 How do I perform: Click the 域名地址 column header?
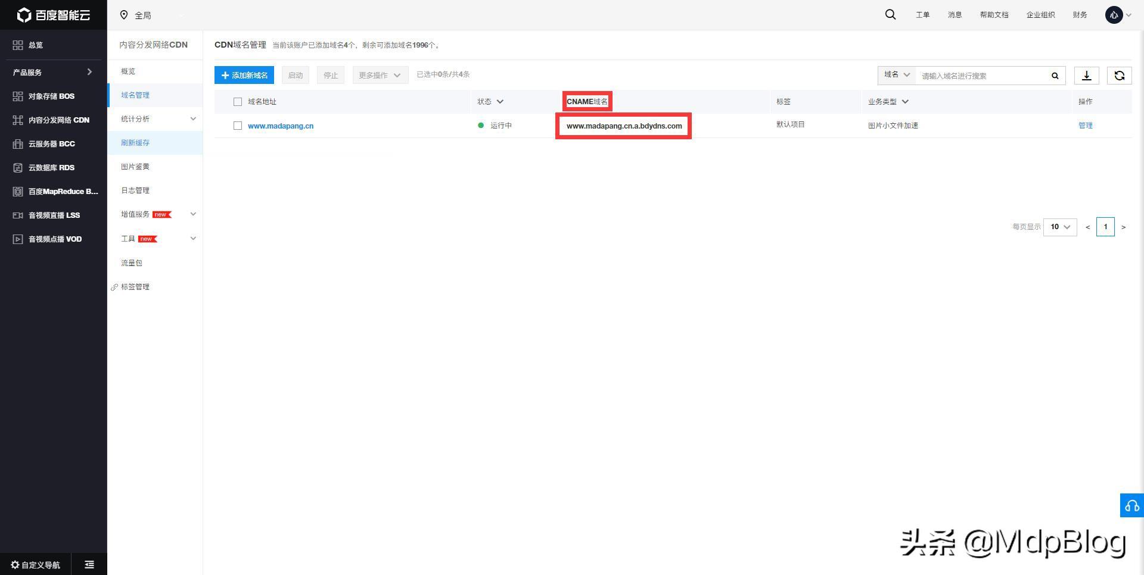[262, 102]
